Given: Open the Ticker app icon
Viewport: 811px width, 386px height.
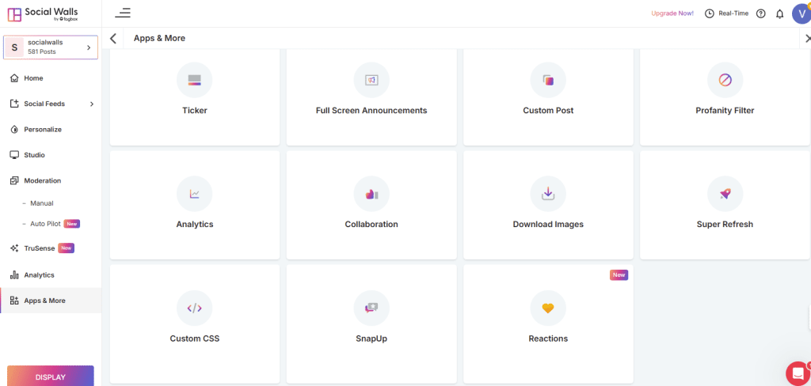Looking at the screenshot, I should 195,80.
